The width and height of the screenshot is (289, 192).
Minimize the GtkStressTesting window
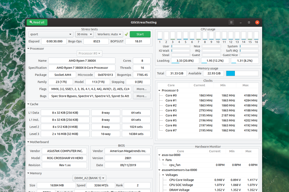click(x=240, y=22)
